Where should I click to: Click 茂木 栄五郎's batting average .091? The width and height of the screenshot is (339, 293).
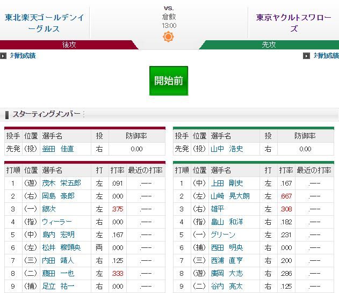coord(118,184)
